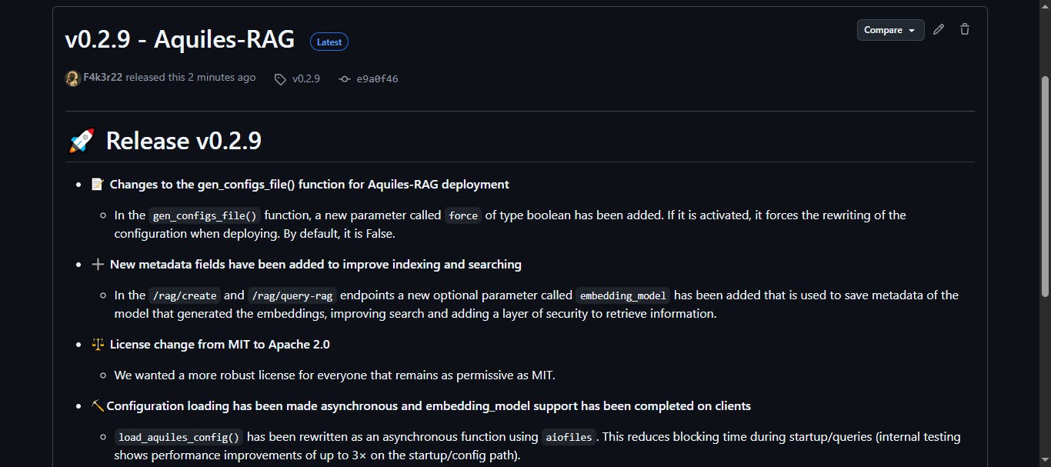Click the scrollbar down arrow
This screenshot has width=1051, height=467.
1044,461
